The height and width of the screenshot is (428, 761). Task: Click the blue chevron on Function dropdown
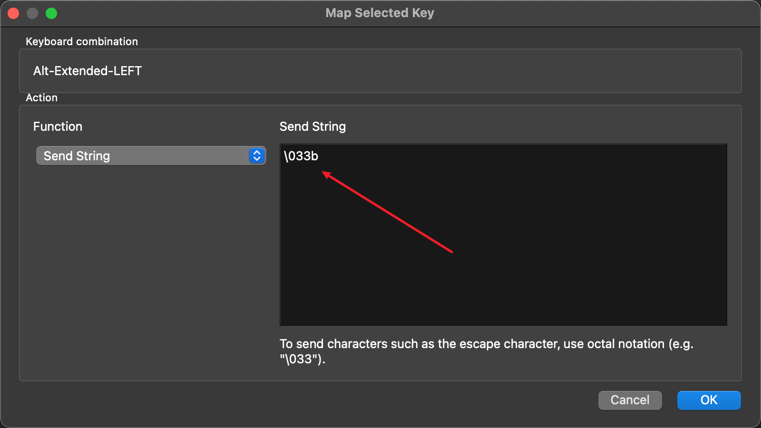pos(257,156)
